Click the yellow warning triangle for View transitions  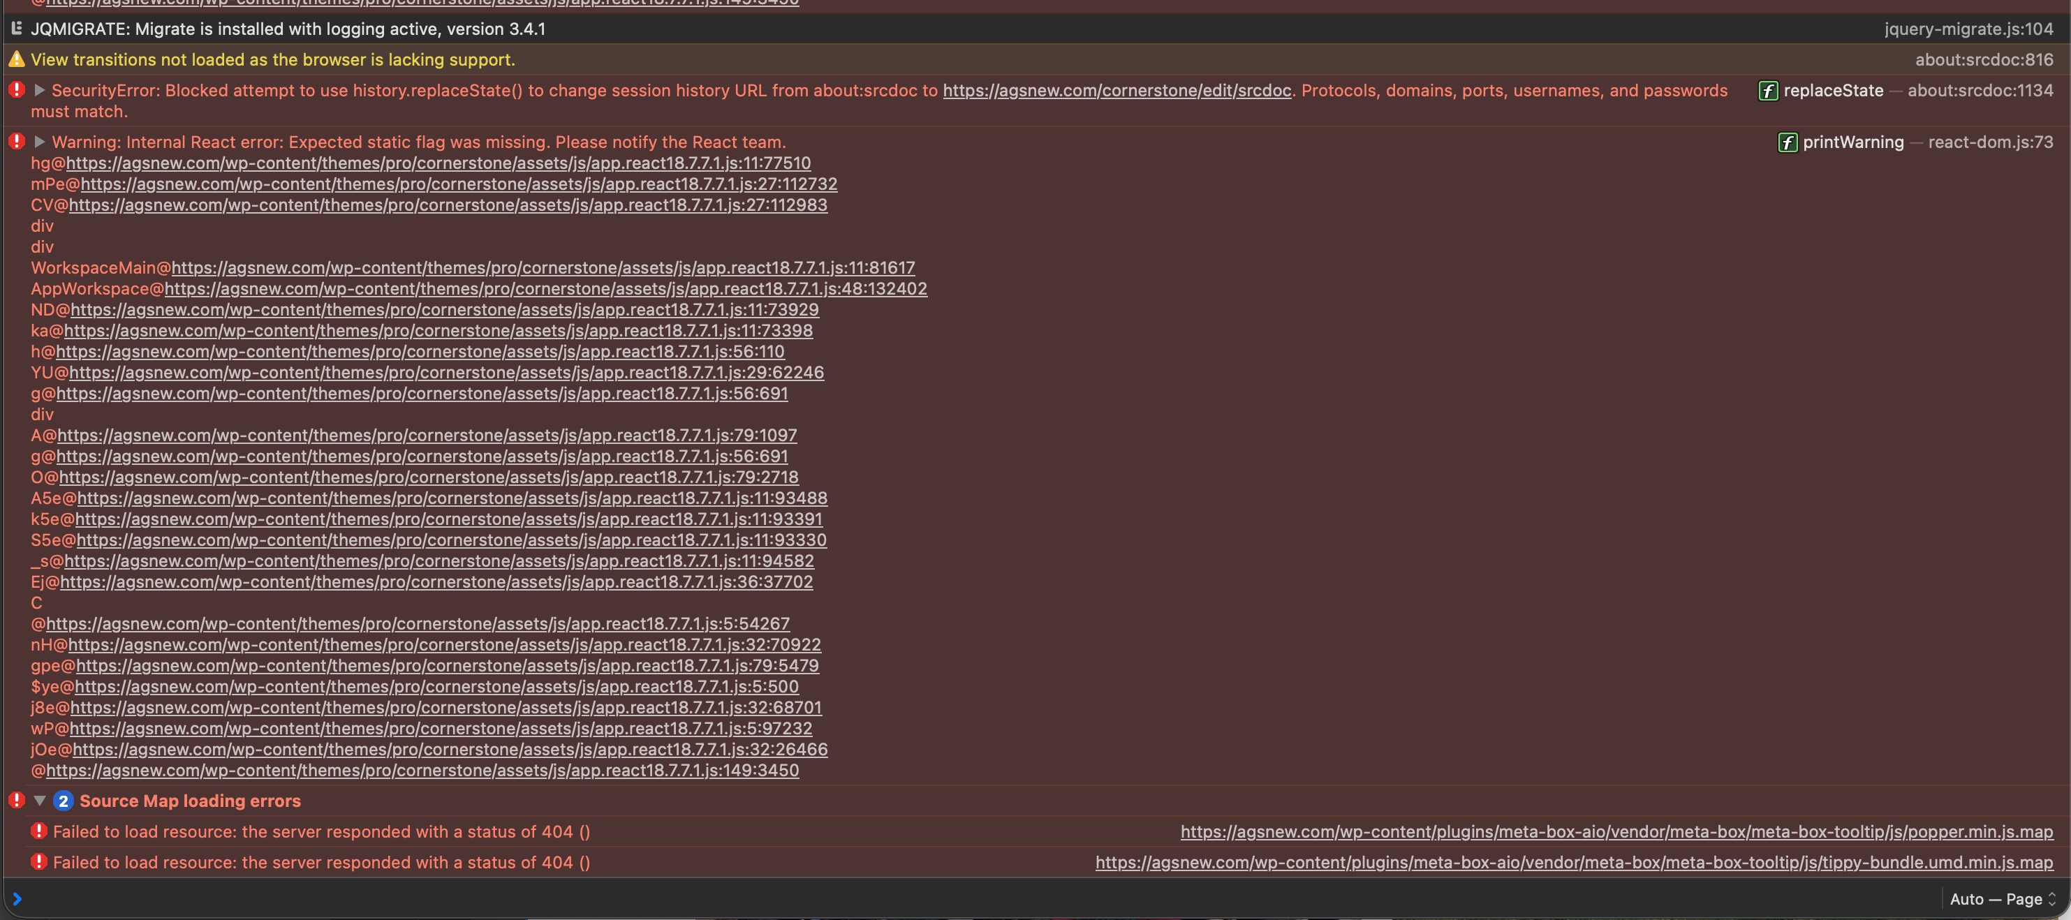[16, 59]
